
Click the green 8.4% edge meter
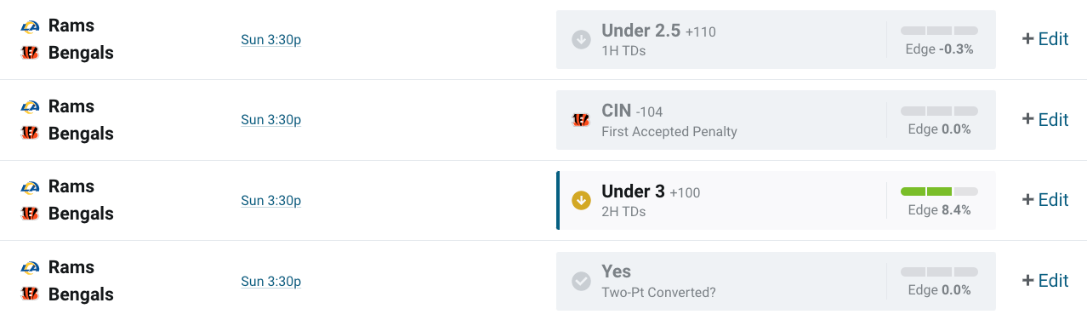click(939, 191)
